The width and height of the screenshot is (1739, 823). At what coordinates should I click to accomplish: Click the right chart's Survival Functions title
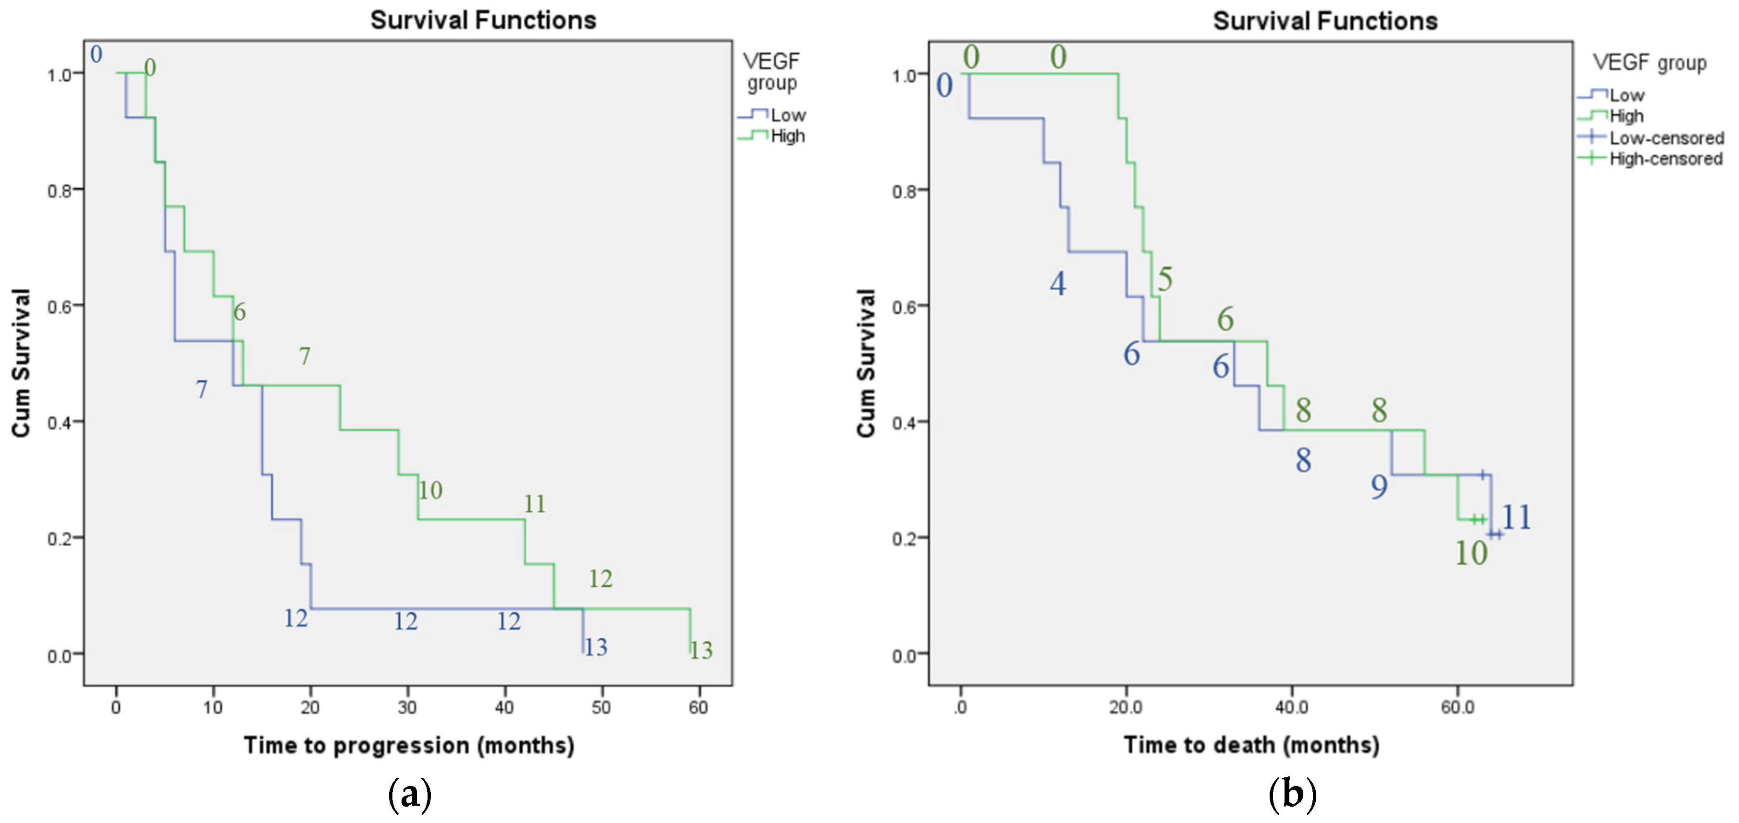click(1325, 21)
